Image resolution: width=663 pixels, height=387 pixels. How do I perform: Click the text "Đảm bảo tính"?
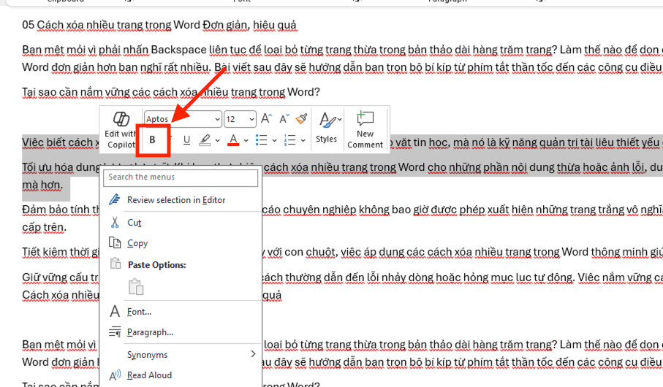tap(56, 210)
